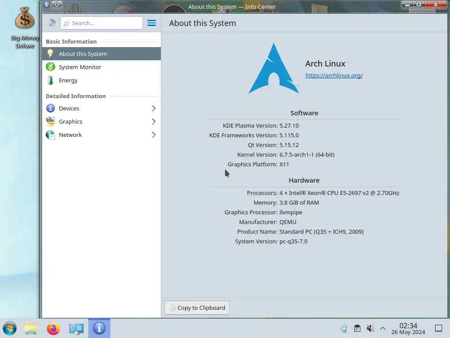
Task: Click the Detailed Information sidebar heading
Action: pos(76,96)
